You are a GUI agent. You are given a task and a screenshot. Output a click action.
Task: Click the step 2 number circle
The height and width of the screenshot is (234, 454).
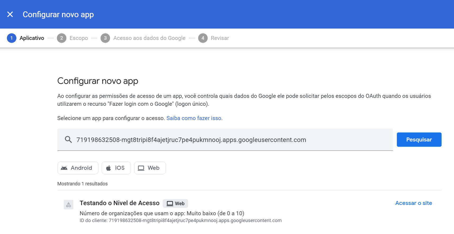coord(62,38)
